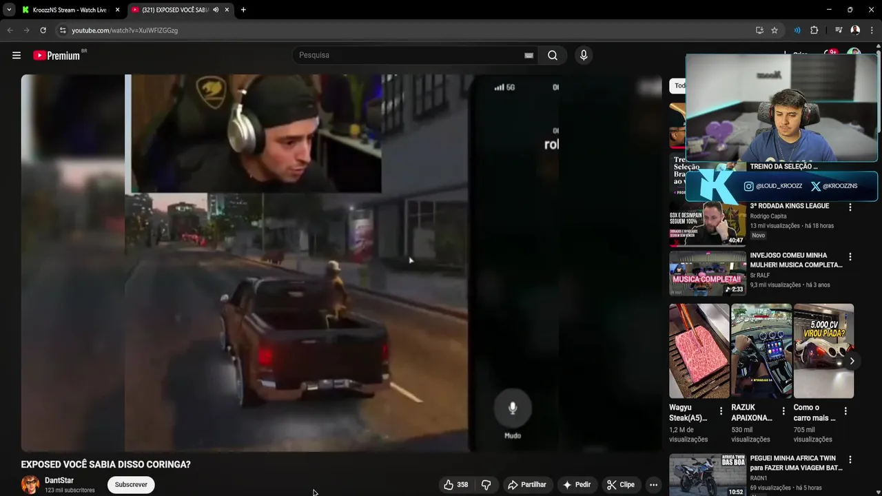Open the 3ª RODADA KINGS LEAGUE thumbnail

coord(708,223)
